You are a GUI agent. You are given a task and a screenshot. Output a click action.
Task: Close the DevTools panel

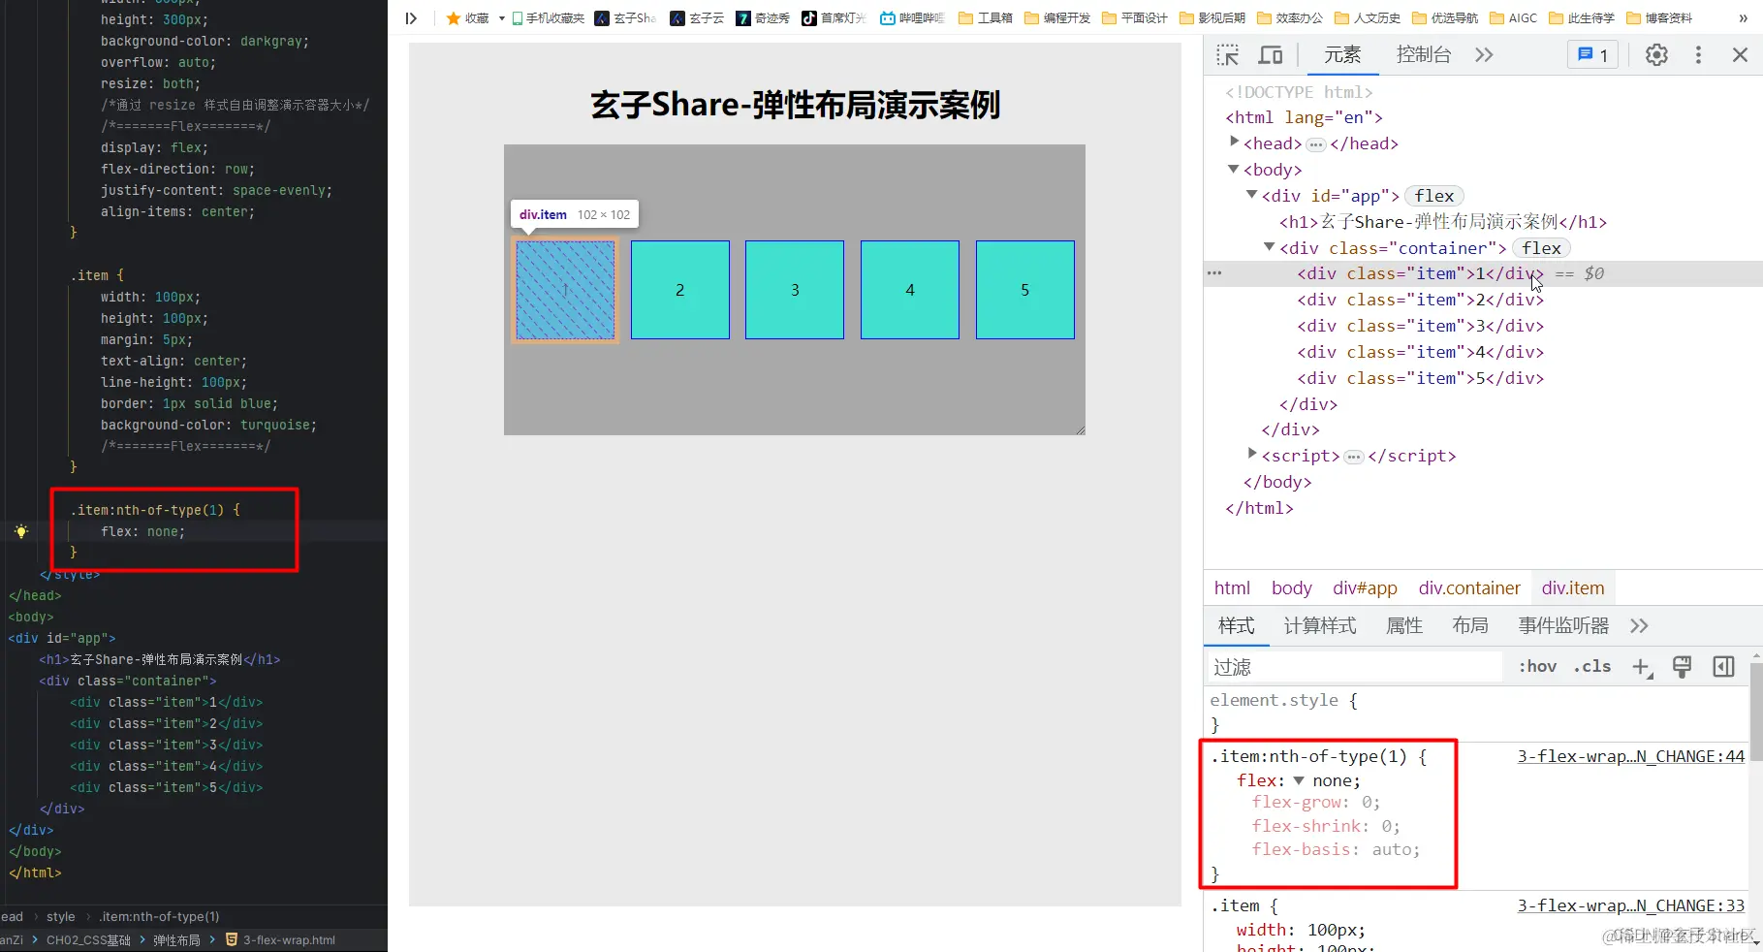[x=1740, y=55]
